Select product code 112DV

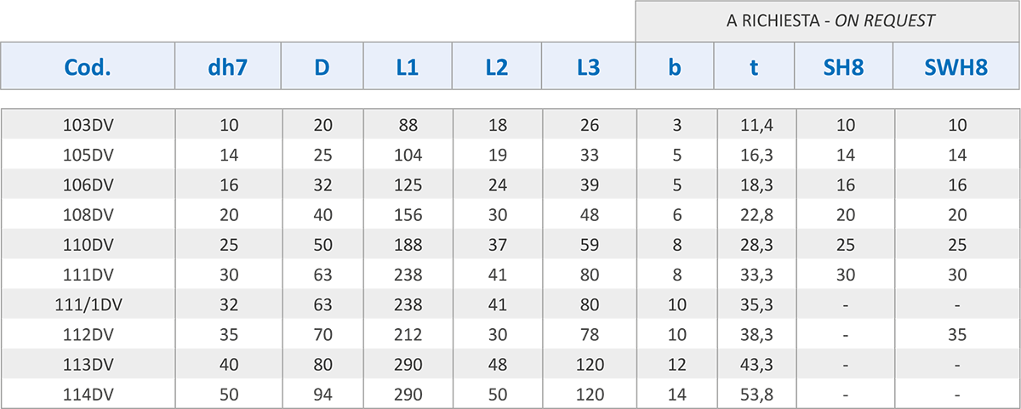pyautogui.click(x=88, y=335)
